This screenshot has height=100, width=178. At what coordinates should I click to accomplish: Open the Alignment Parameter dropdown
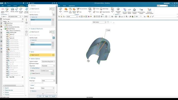pyautogui.click(x=48, y=66)
